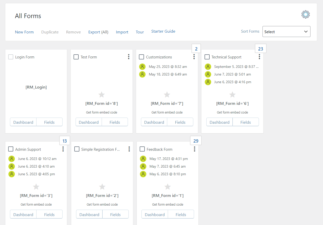This screenshot has width=323, height=225.
Task: Open the Starter Guide link
Action: (x=163, y=31)
